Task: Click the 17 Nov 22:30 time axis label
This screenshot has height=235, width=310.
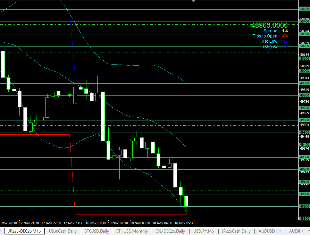Action: pos(51,223)
